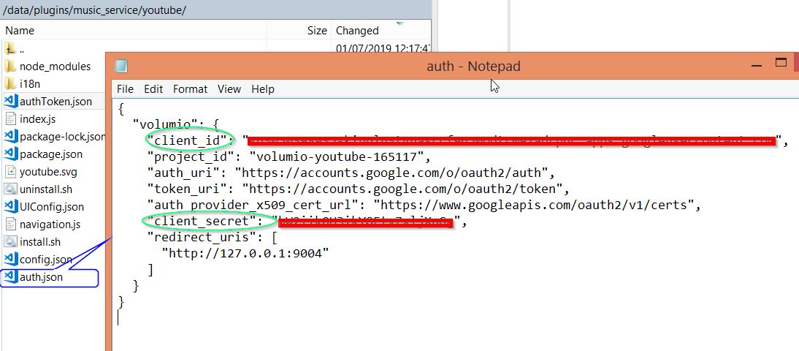Screen dimensions: 799x351
Task: Select uninstall.sh file name
Action: pos(46,189)
